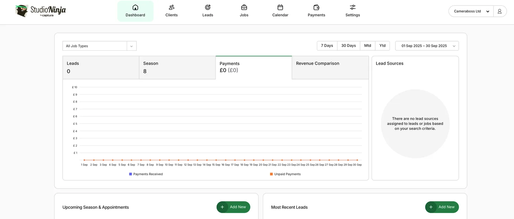Viewport: 514px width, 219px height.
Task: Open the All Job Types dropdown
Action: [99, 46]
